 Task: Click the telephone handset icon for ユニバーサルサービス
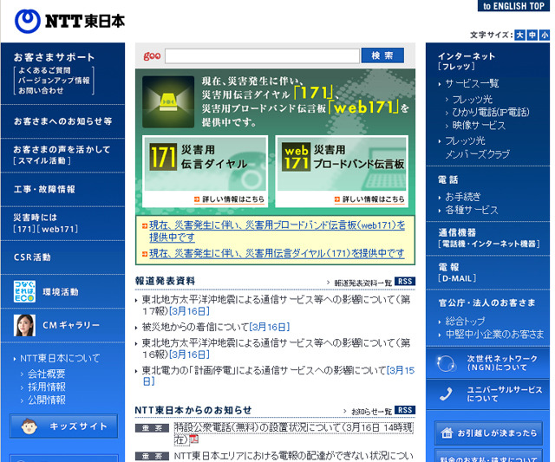click(x=446, y=394)
